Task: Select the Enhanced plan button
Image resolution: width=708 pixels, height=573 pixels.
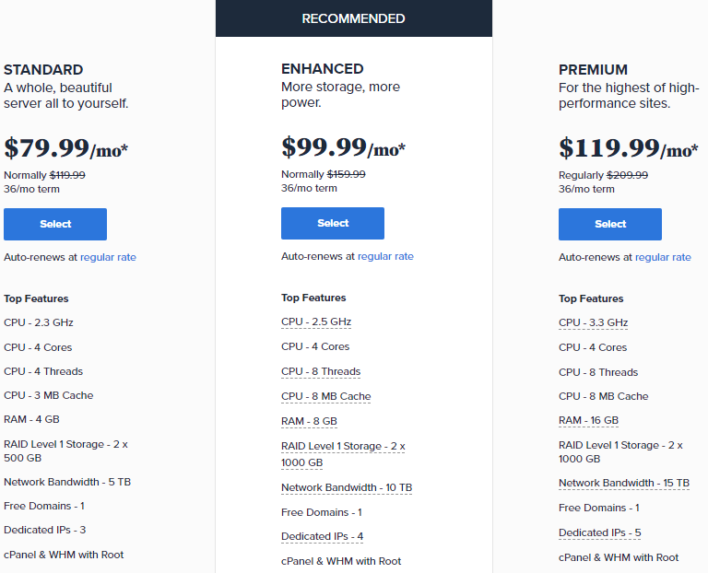Action: (x=333, y=223)
